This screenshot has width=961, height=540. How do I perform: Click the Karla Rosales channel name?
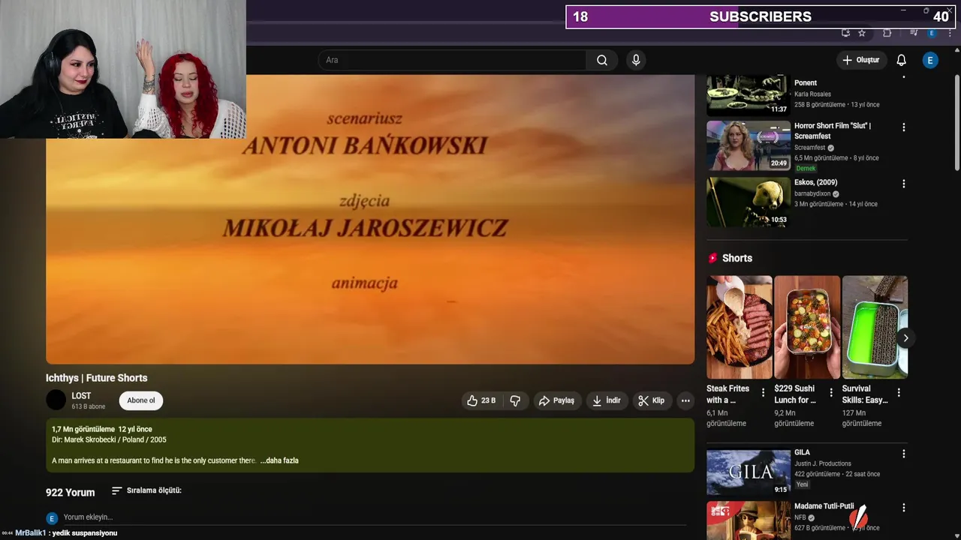812,94
